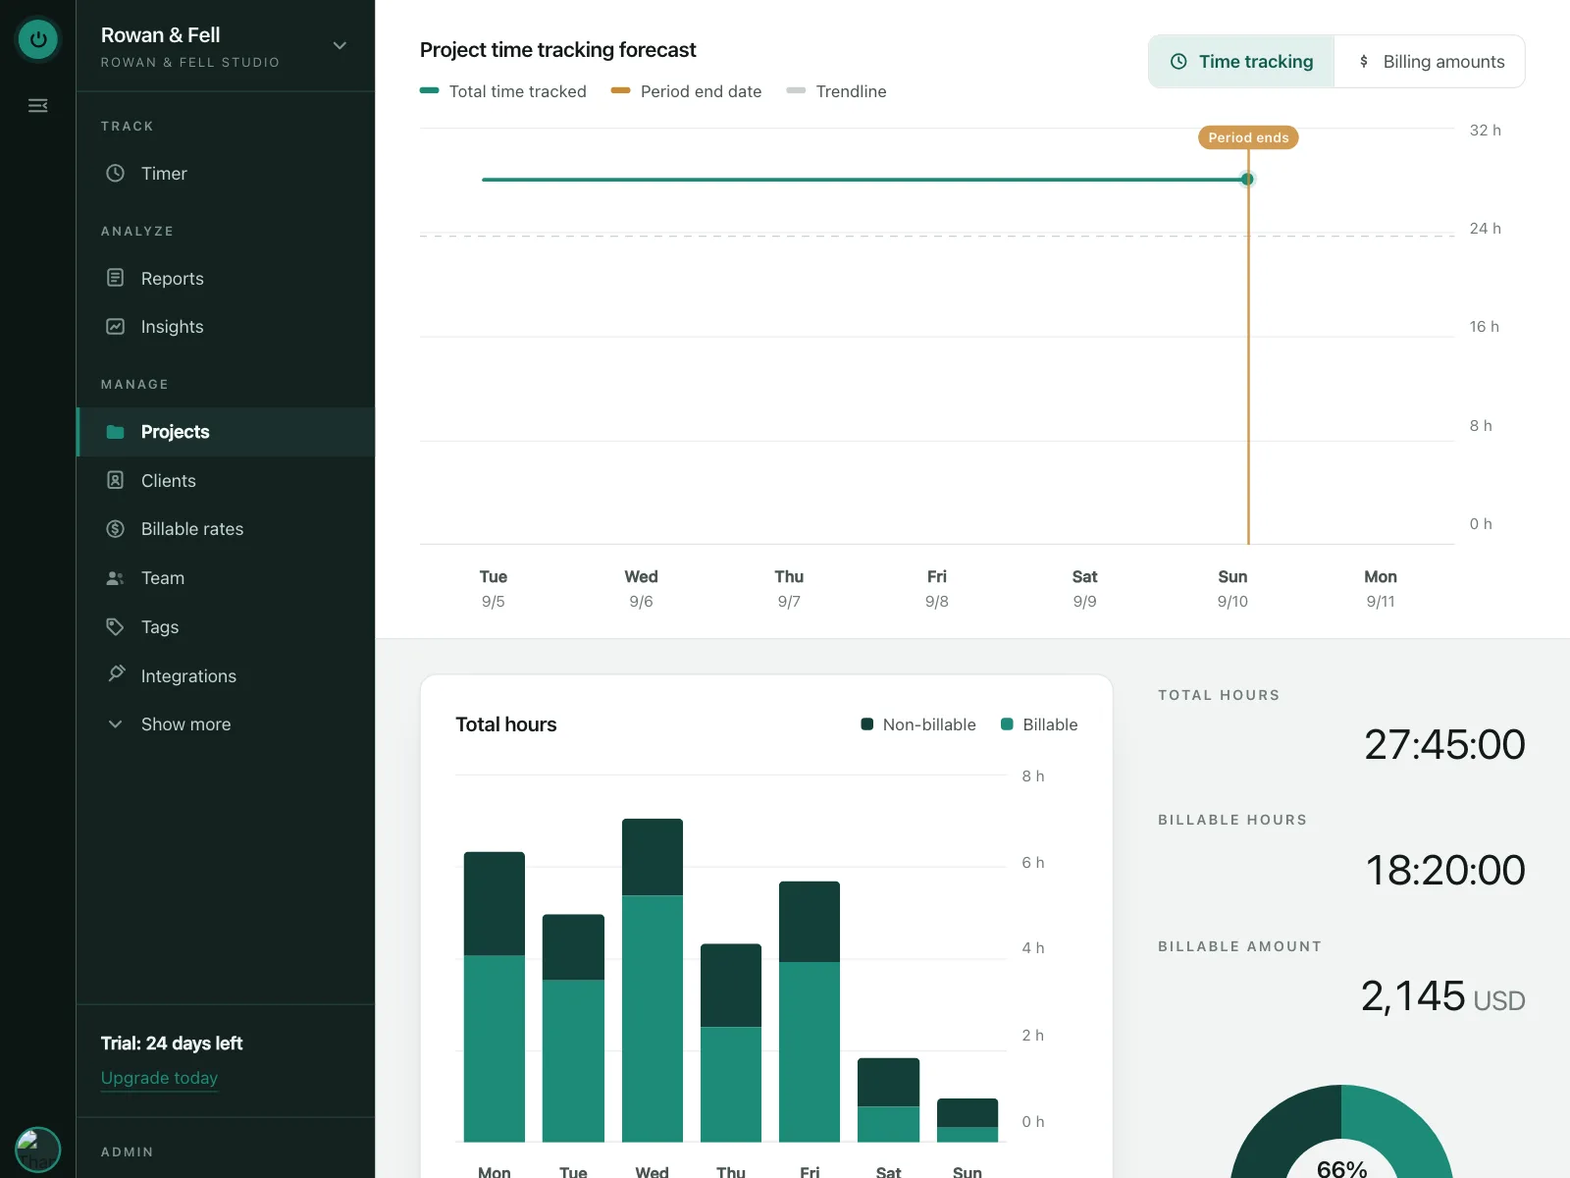Click the Sunday bar in Total hours chart
Viewport: 1570px width, 1178px height.
[x=968, y=1120]
